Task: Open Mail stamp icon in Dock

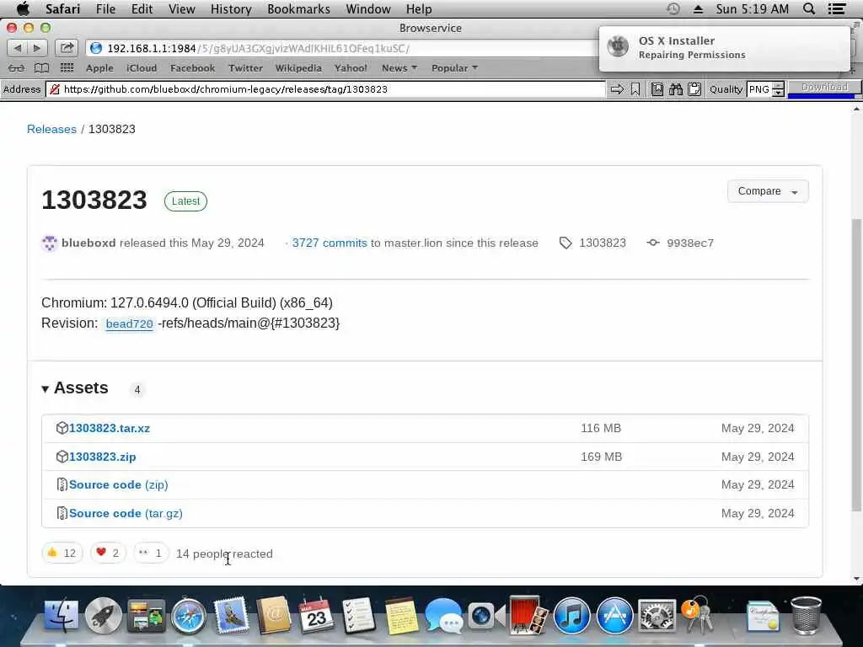Action: [x=231, y=615]
